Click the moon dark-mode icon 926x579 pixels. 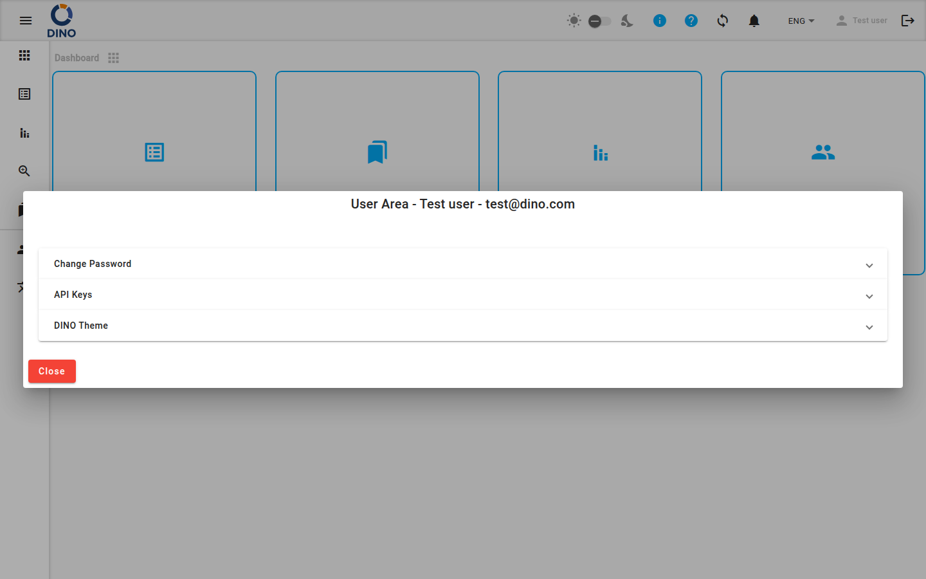(627, 21)
